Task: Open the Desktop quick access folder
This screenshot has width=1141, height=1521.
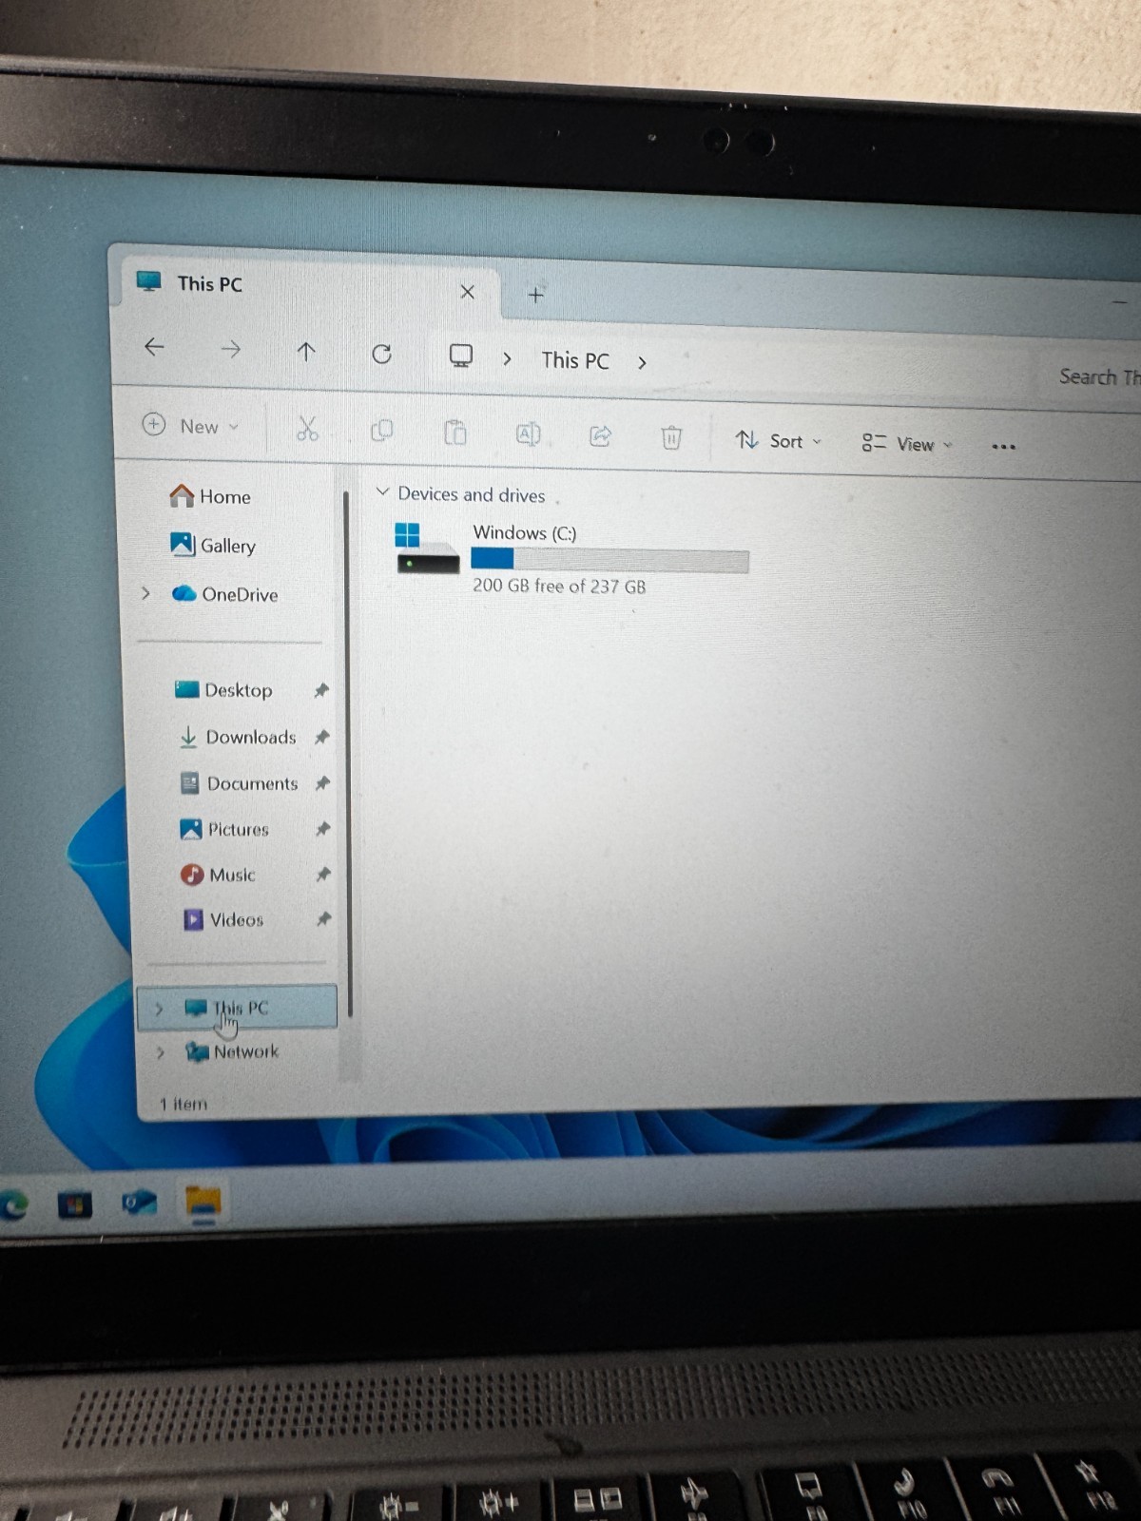Action: pos(224,690)
